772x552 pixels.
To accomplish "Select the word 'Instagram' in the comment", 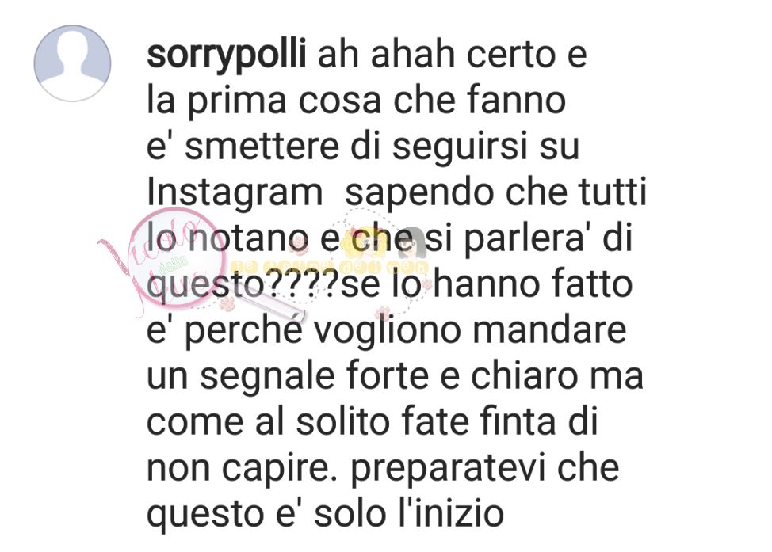I will coord(235,193).
